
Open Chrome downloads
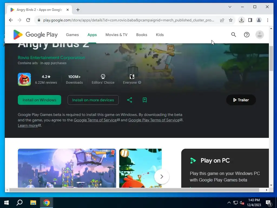point(242,20)
